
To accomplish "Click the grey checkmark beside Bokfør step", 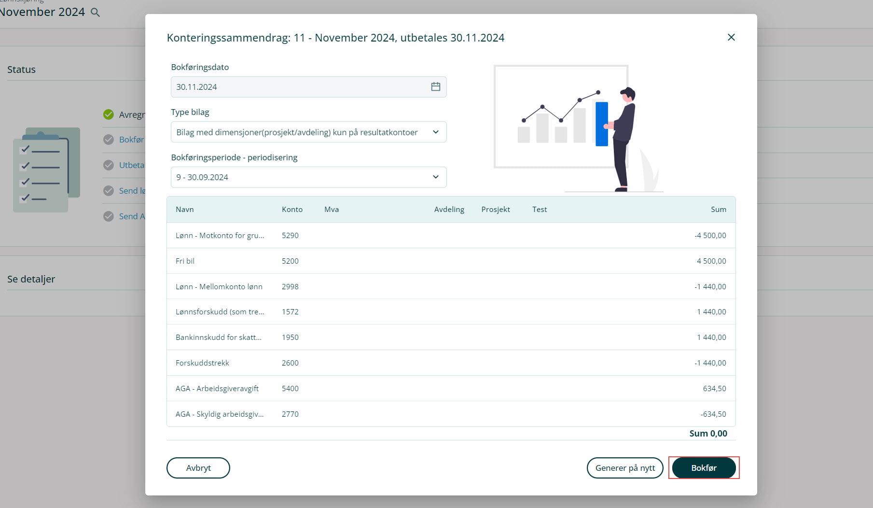I will pyautogui.click(x=109, y=140).
